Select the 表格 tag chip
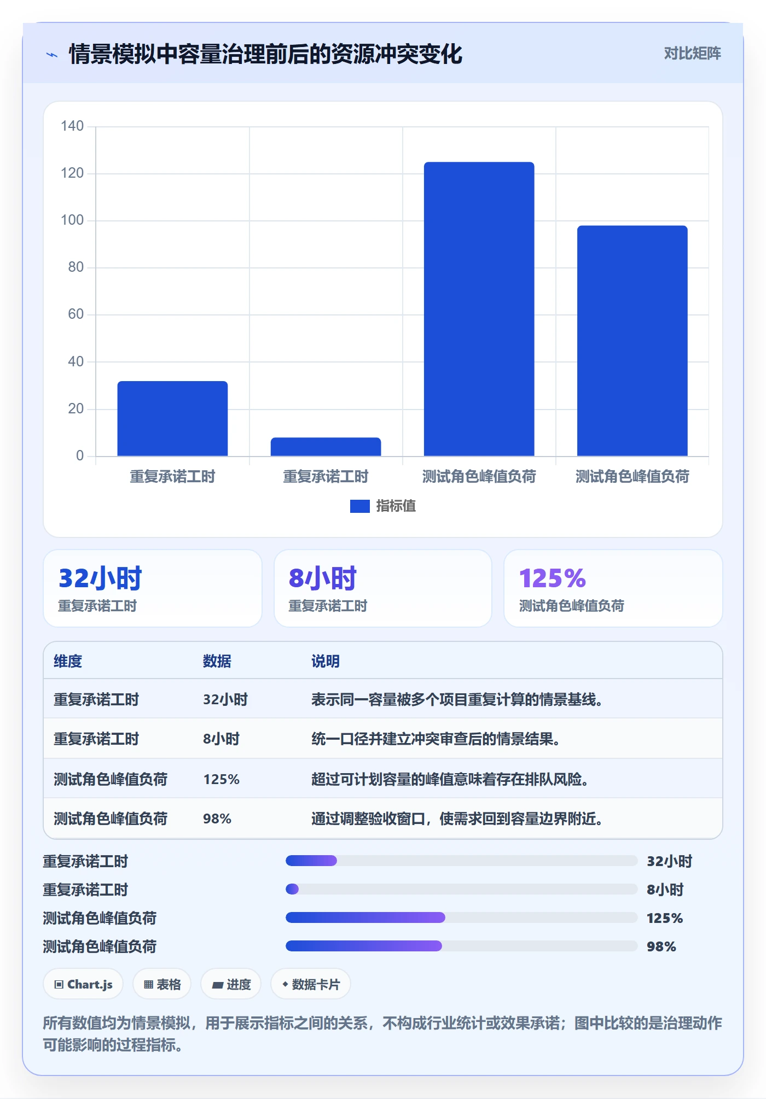Image resolution: width=766 pixels, height=1099 pixels. [x=162, y=984]
